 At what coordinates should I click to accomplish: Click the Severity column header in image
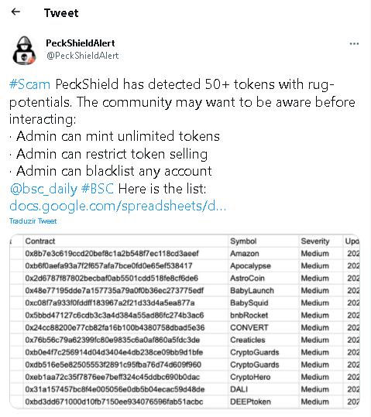tap(315, 241)
